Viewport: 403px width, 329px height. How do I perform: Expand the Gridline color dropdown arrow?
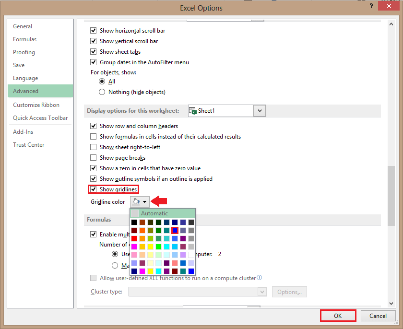(x=145, y=201)
